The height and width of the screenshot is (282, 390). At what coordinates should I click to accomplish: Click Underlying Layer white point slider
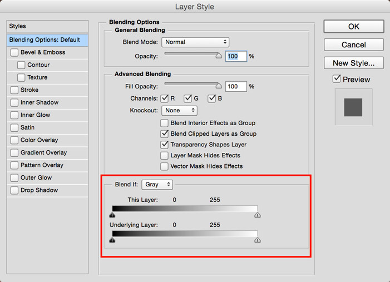point(258,240)
